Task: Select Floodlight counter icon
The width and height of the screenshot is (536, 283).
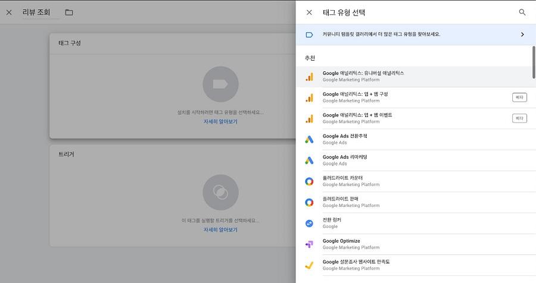Action: point(309,181)
